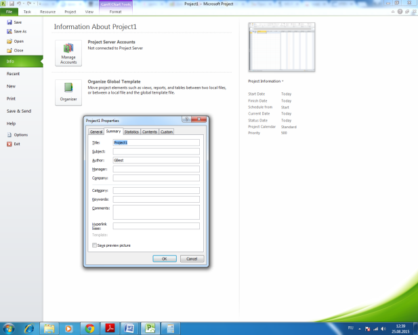Select the General tab in Properties dialog
Screen dimensions: 418x335
tap(96, 132)
